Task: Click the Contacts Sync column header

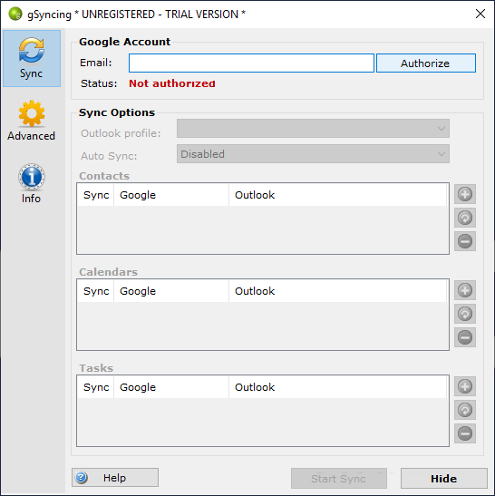Action: pos(96,195)
